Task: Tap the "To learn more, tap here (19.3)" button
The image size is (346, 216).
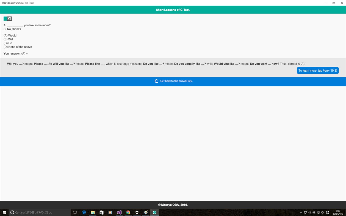Action: point(318,71)
